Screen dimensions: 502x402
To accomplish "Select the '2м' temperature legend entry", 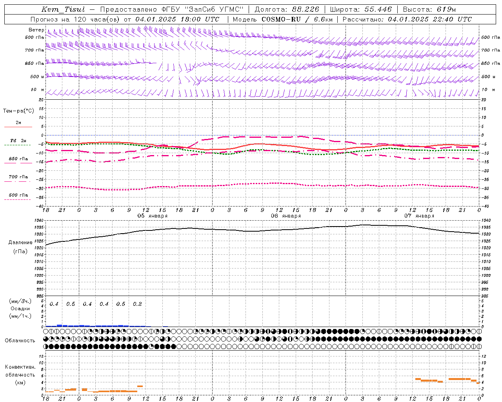I will pos(18,123).
